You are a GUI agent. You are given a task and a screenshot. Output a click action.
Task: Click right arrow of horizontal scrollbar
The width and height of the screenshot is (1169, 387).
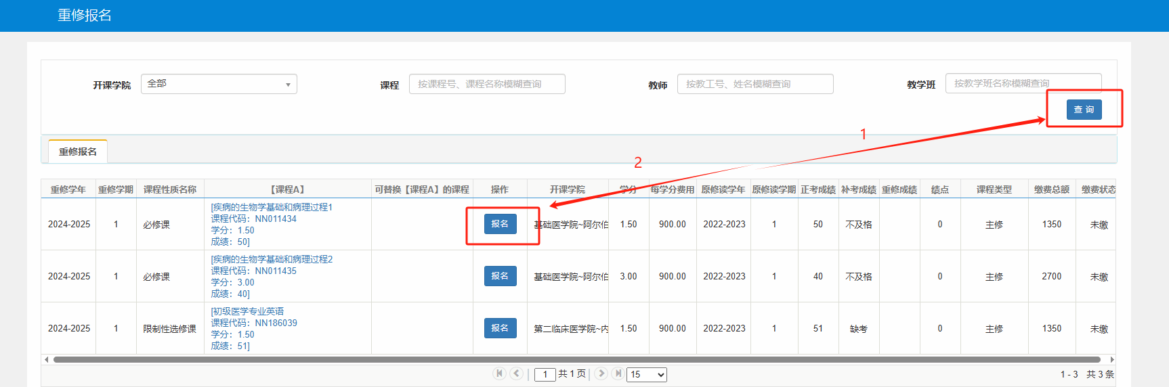coord(1111,359)
